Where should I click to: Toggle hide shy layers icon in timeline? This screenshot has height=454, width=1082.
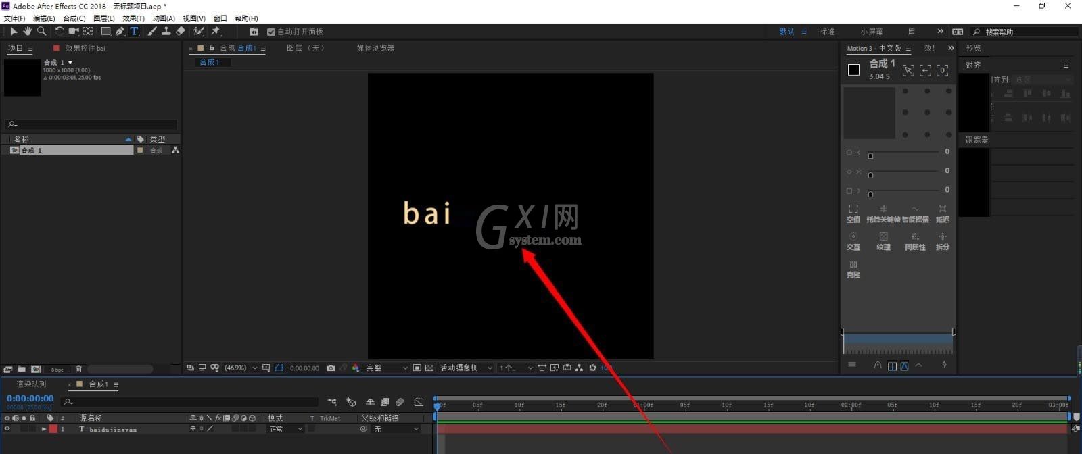click(x=370, y=402)
